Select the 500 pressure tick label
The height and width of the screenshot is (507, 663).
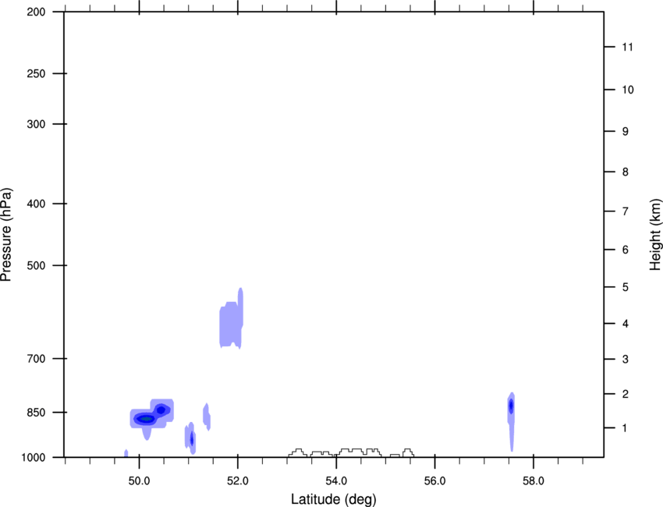tap(36, 265)
